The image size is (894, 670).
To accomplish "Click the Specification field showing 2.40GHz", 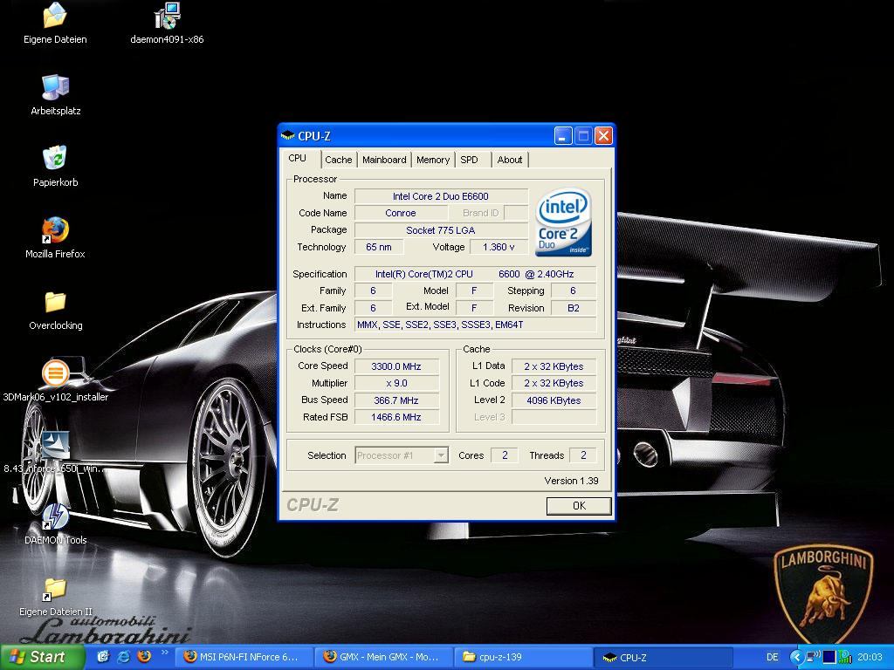I will (475, 273).
